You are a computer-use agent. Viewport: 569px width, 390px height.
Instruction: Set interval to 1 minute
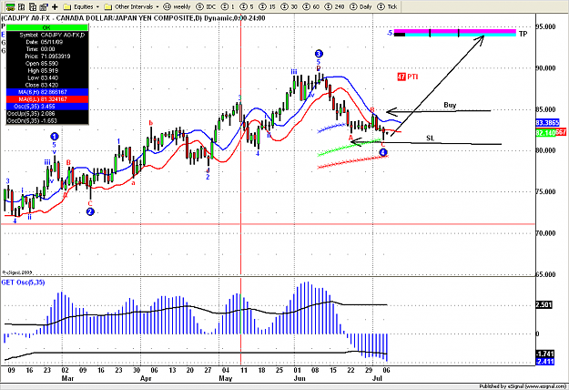(x=229, y=6)
